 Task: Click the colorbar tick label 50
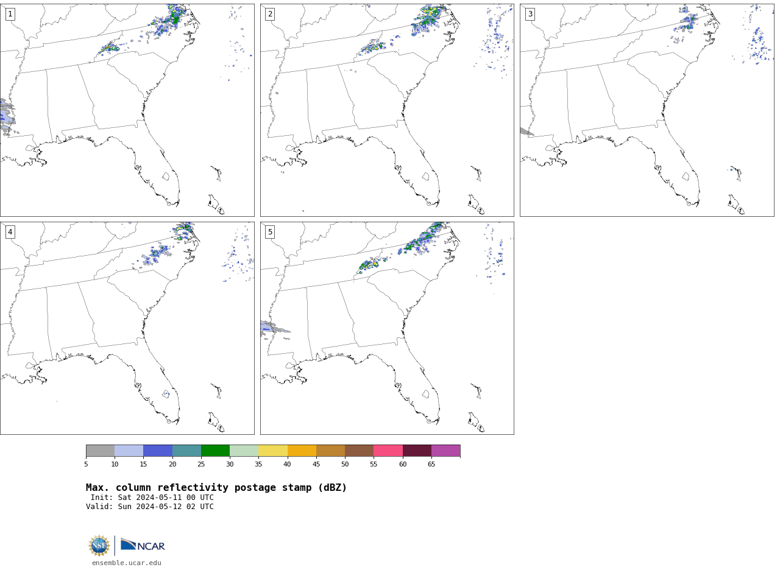click(x=345, y=465)
